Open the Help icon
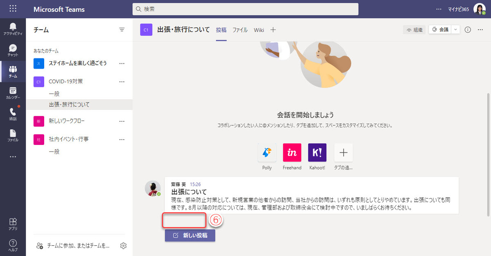491x256 pixels. tap(13, 245)
